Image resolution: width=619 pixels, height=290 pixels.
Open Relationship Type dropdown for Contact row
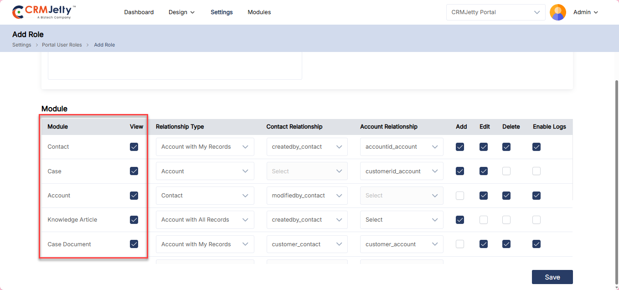(205, 147)
